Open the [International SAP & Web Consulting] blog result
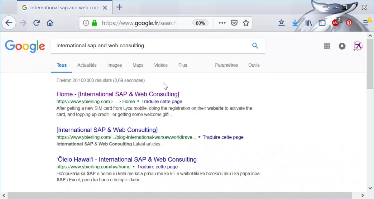This screenshot has height=199, width=374. [107, 130]
